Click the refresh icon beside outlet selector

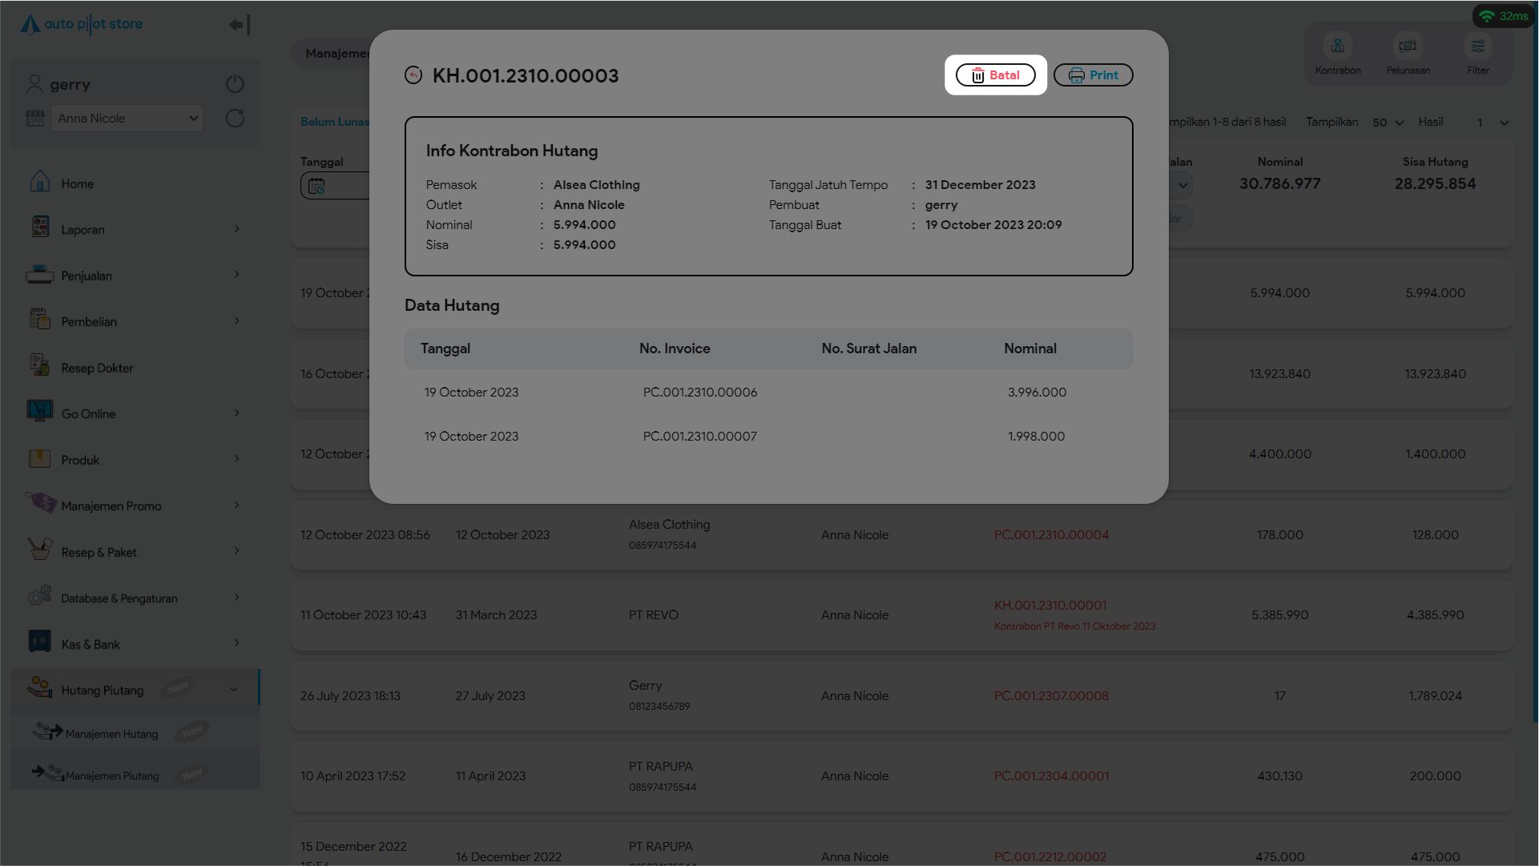235,119
